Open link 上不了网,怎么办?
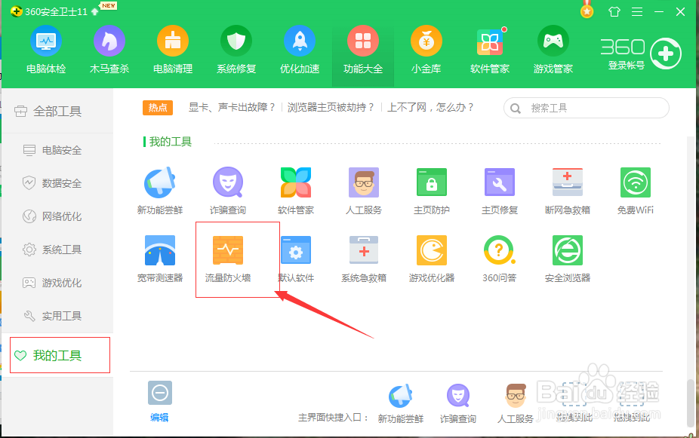 click(x=430, y=107)
